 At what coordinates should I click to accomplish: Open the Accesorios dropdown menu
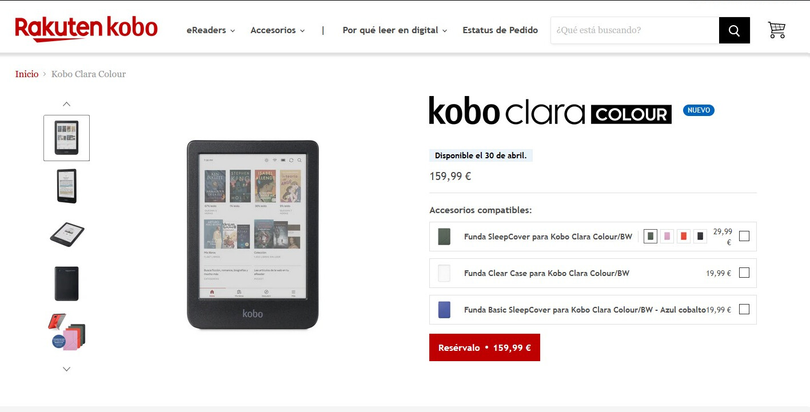point(278,30)
